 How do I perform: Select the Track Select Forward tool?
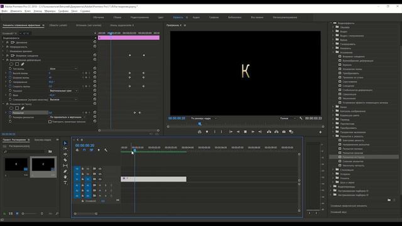tap(65, 149)
